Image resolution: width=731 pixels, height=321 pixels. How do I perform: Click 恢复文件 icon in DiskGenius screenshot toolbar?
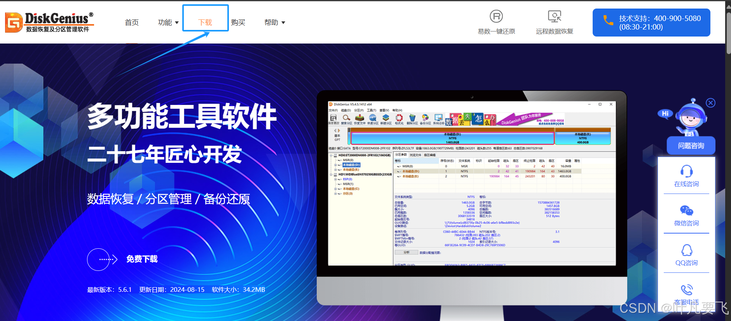coord(359,119)
